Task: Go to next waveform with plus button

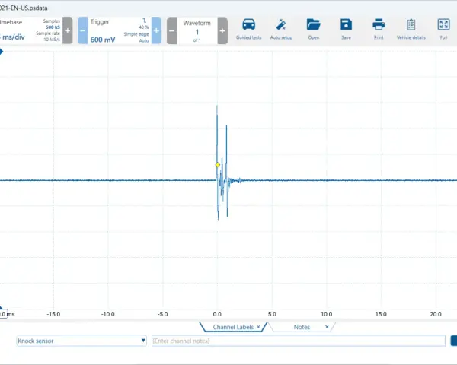Action: coord(222,31)
